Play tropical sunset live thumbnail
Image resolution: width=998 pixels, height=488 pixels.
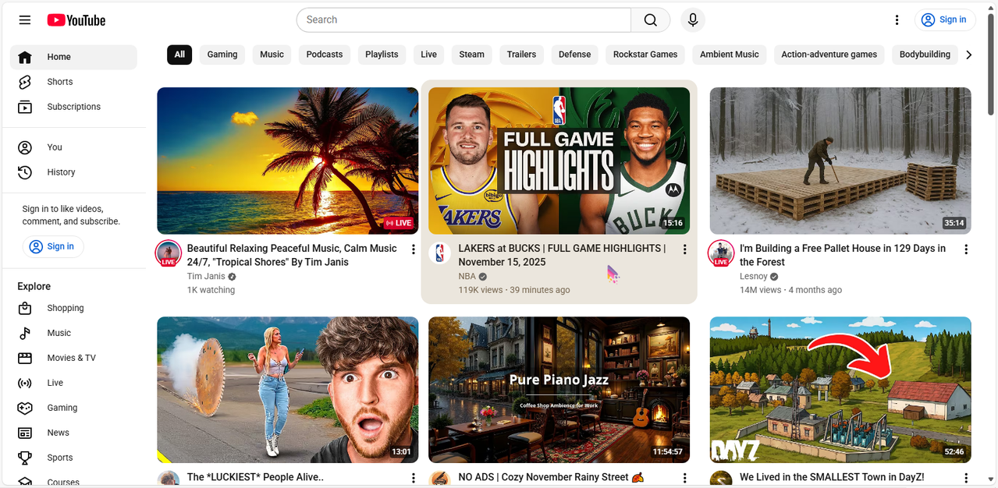tap(288, 161)
